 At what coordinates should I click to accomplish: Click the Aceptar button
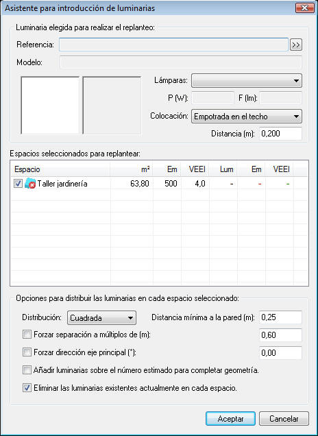[230, 419]
